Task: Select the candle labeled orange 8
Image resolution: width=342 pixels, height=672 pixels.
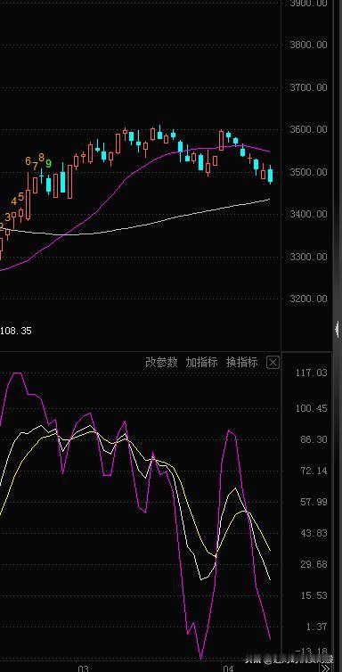Action: click(x=42, y=175)
